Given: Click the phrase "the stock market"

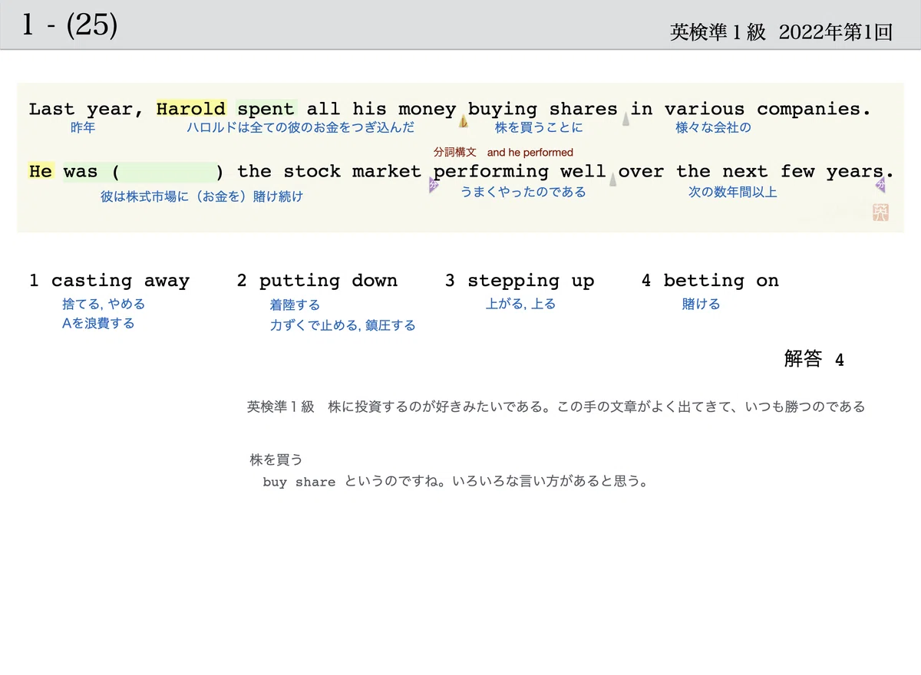Looking at the screenshot, I should coord(329,171).
